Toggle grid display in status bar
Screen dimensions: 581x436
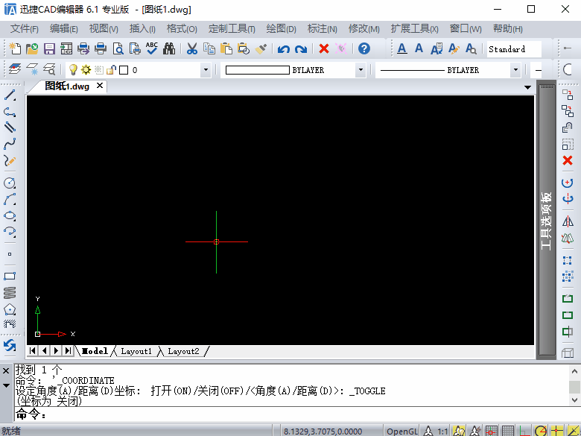(x=508, y=432)
